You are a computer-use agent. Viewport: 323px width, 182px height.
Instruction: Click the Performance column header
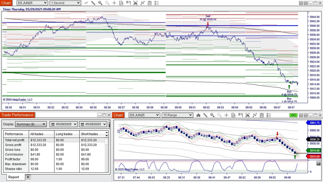tap(16, 134)
